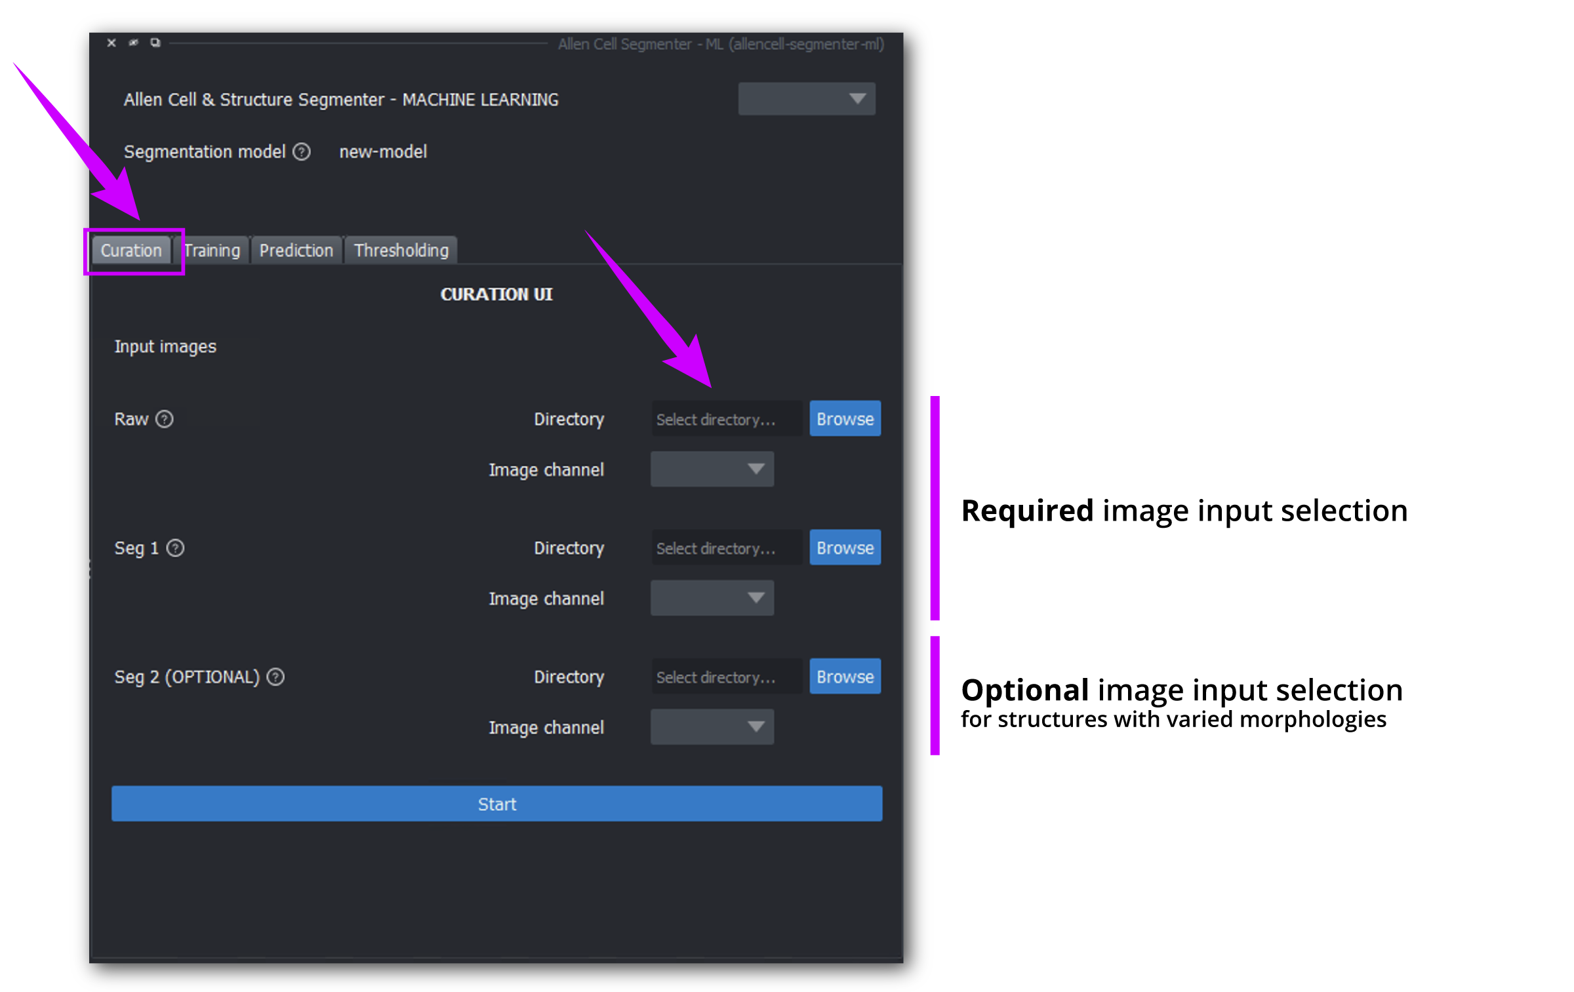Click the Start button

click(x=497, y=804)
